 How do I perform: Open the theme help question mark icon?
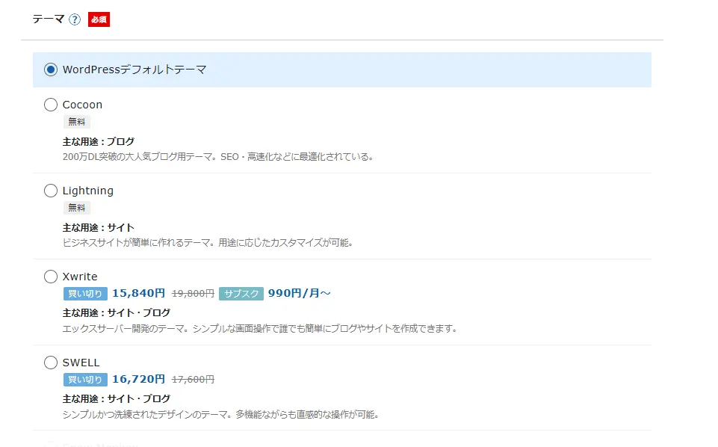click(72, 19)
